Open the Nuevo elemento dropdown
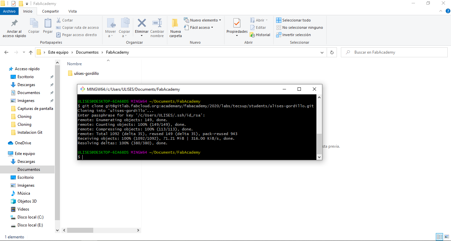The width and height of the screenshot is (451, 241). [203, 20]
